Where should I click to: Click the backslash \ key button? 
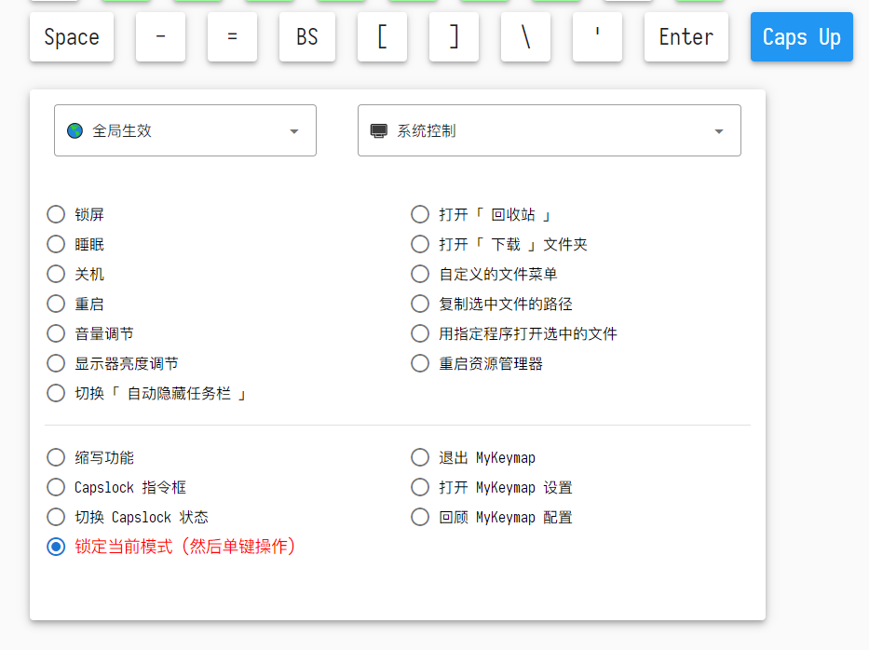pyautogui.click(x=525, y=37)
